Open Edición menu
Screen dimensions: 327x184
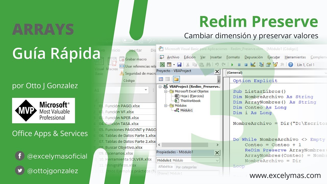(190, 57)
